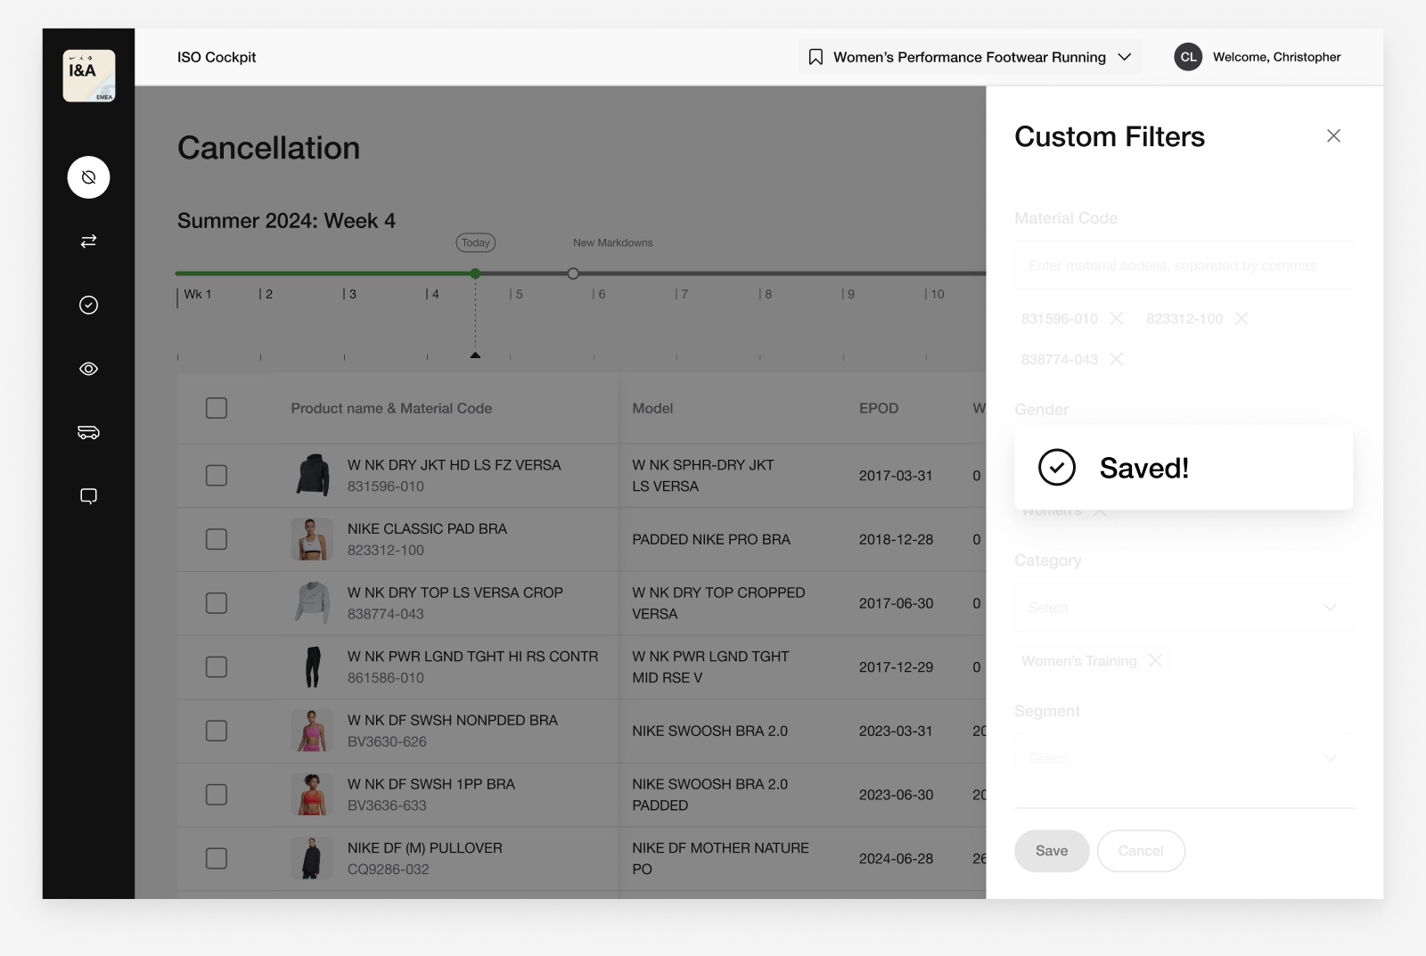Click the Material Code input field
This screenshot has width=1426, height=956.
[x=1184, y=266]
